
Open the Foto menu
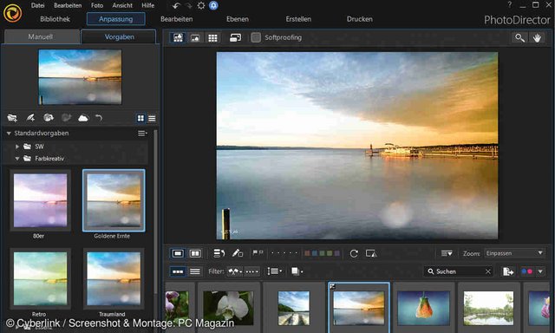click(97, 5)
